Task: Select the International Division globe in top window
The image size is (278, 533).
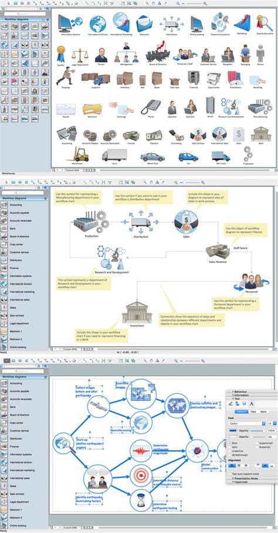Action: tap(97, 24)
